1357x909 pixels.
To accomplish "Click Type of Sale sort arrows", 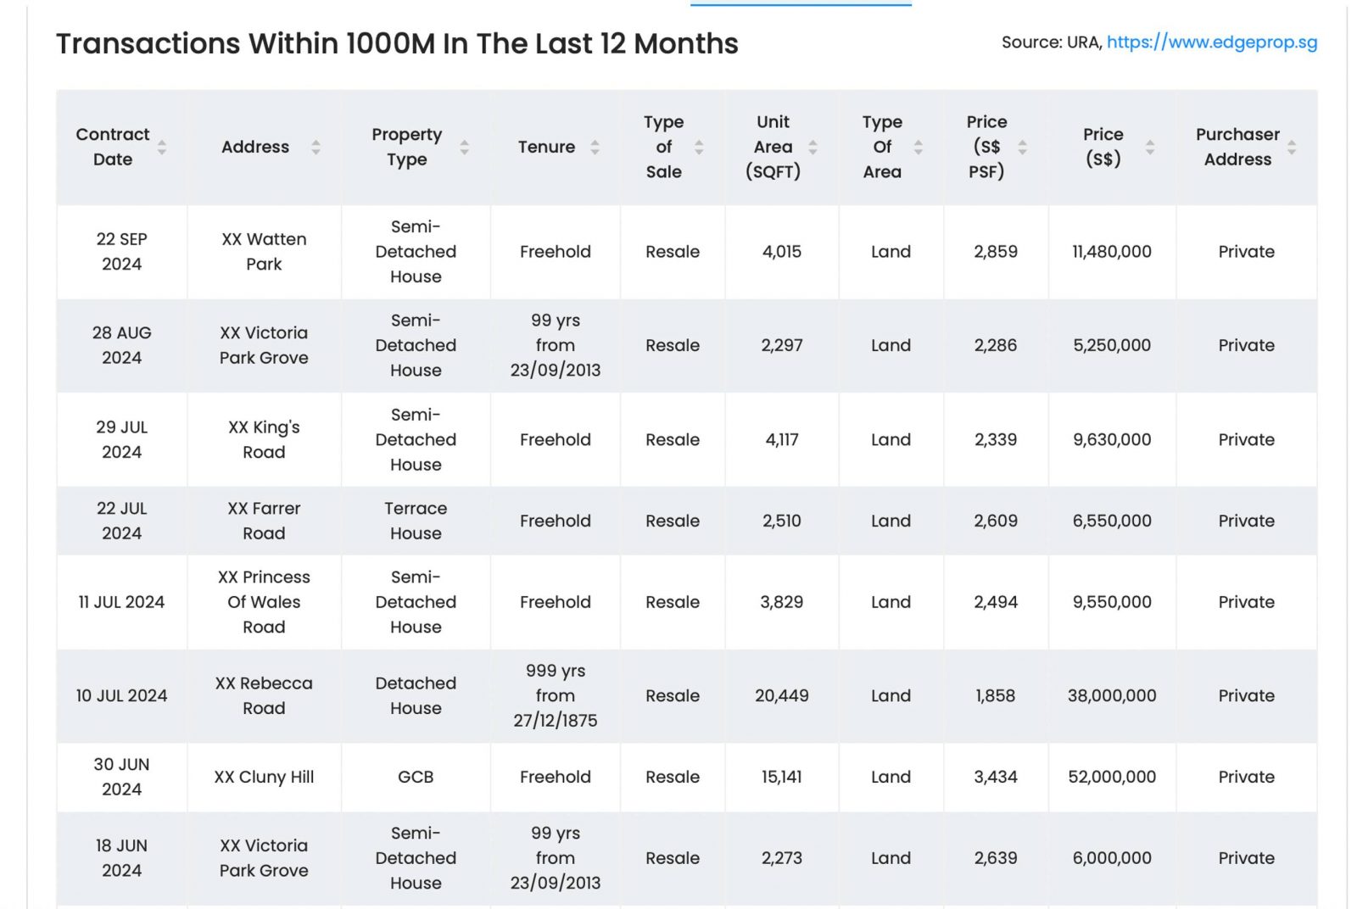I will (x=699, y=147).
